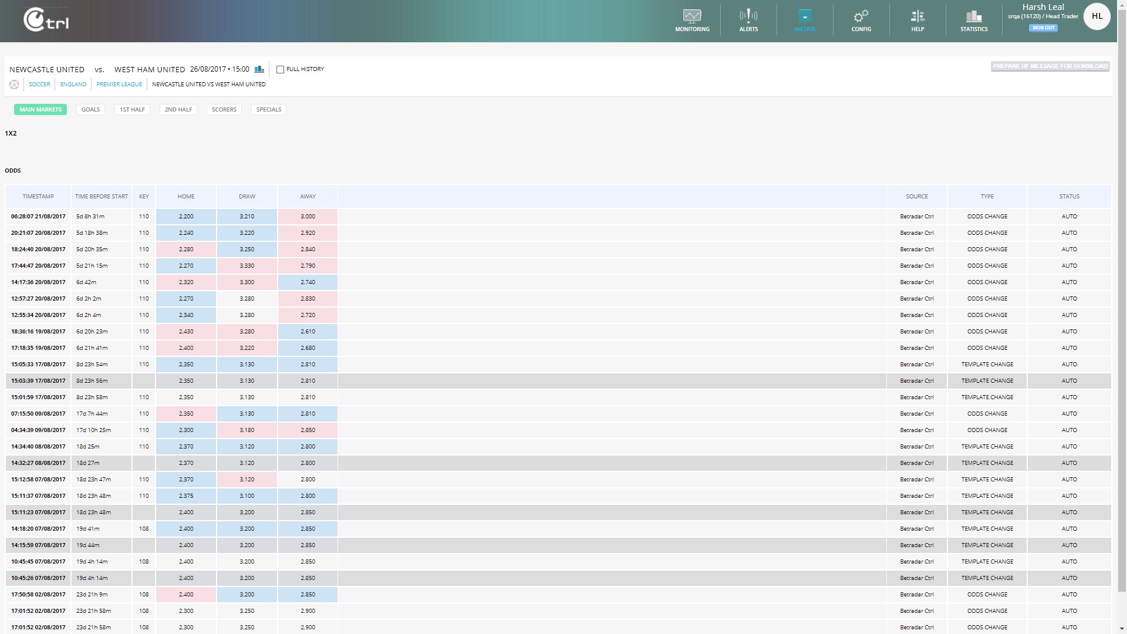
Task: Click the Ctrl logo in header
Action: [x=46, y=21]
